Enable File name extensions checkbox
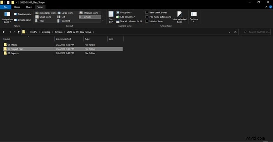 [147, 17]
